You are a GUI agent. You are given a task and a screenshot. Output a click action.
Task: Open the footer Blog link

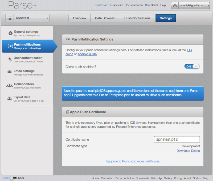point(206,178)
